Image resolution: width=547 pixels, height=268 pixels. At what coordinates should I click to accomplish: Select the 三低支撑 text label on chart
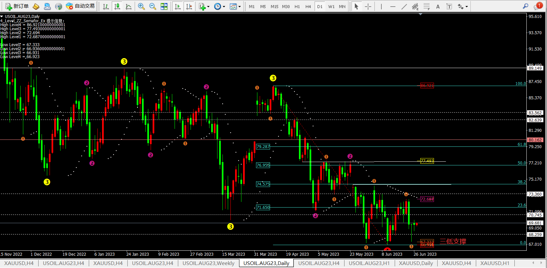[x=453, y=241]
